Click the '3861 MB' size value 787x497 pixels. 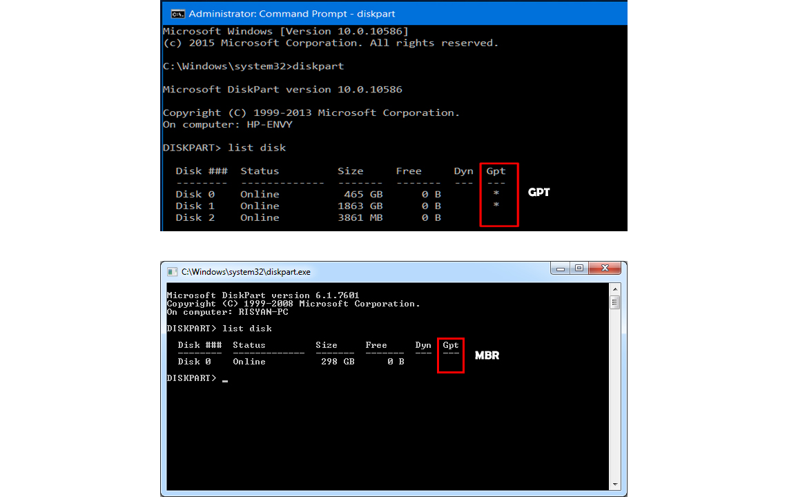tap(360, 217)
